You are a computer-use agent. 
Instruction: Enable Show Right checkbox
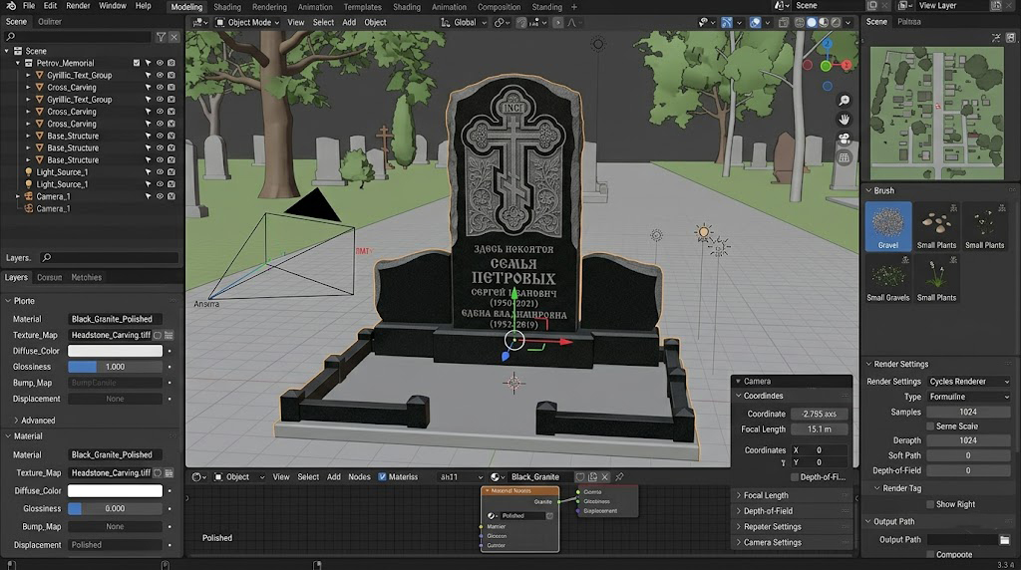(930, 504)
